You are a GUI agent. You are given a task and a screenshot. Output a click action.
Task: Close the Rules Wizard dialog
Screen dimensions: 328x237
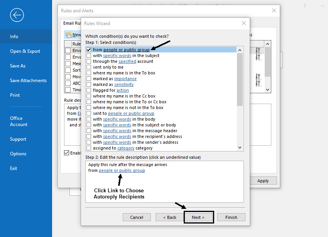[244, 23]
